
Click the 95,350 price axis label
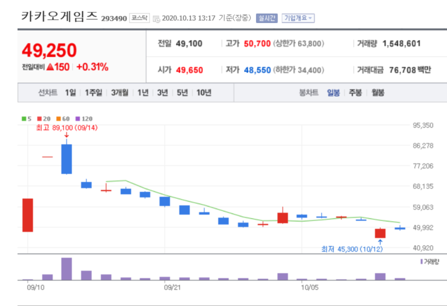pyautogui.click(x=423, y=125)
